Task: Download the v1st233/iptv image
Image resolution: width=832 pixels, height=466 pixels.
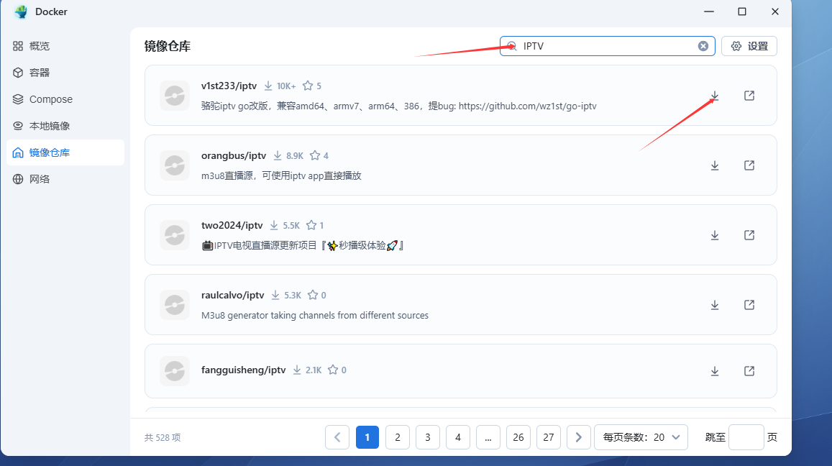Action: pos(715,96)
